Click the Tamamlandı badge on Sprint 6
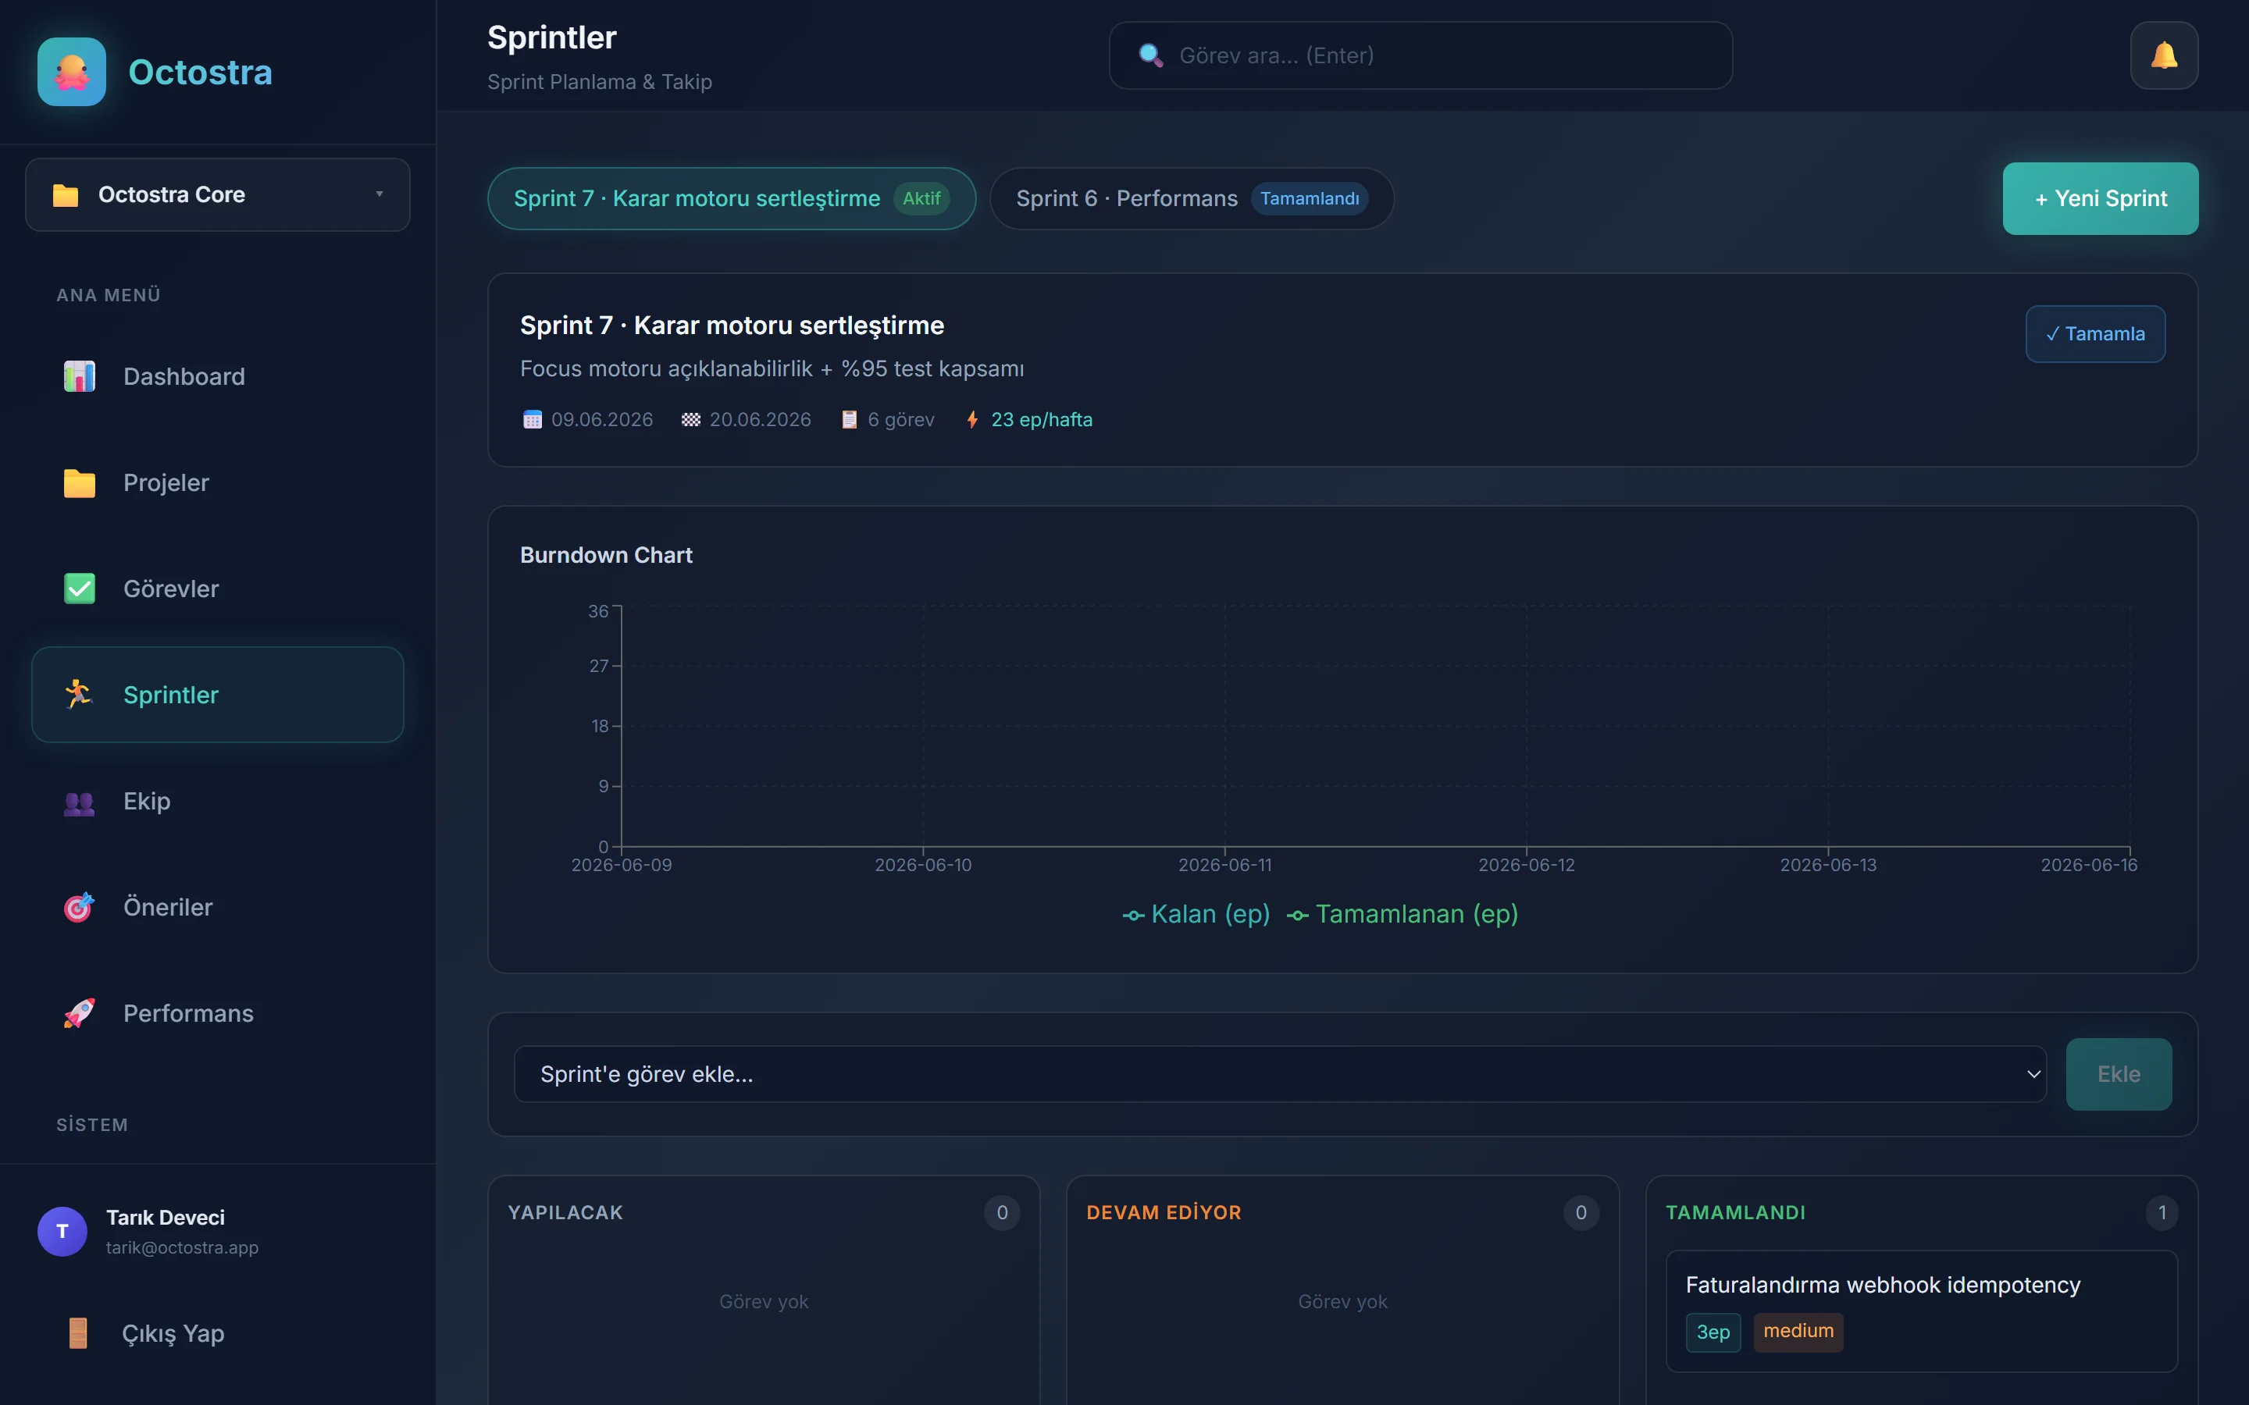 point(1310,199)
